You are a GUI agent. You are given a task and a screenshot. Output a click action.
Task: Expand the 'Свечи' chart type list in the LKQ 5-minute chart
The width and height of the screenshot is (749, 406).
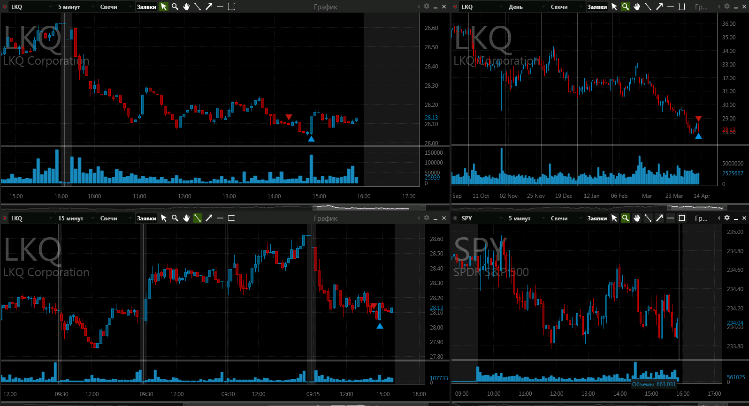[115, 7]
